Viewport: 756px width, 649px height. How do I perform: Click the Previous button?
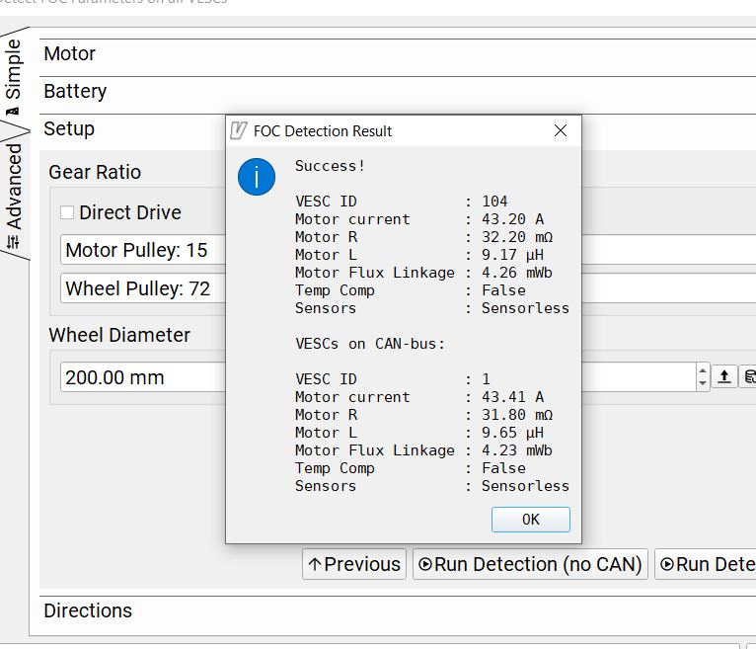click(x=354, y=564)
